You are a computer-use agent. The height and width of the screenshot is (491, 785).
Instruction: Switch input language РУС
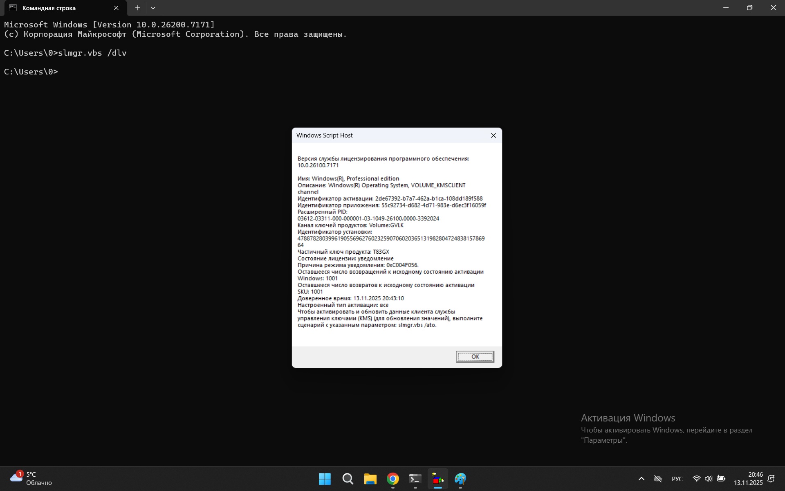tap(677, 479)
